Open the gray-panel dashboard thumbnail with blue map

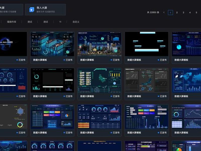tap(146, 80)
